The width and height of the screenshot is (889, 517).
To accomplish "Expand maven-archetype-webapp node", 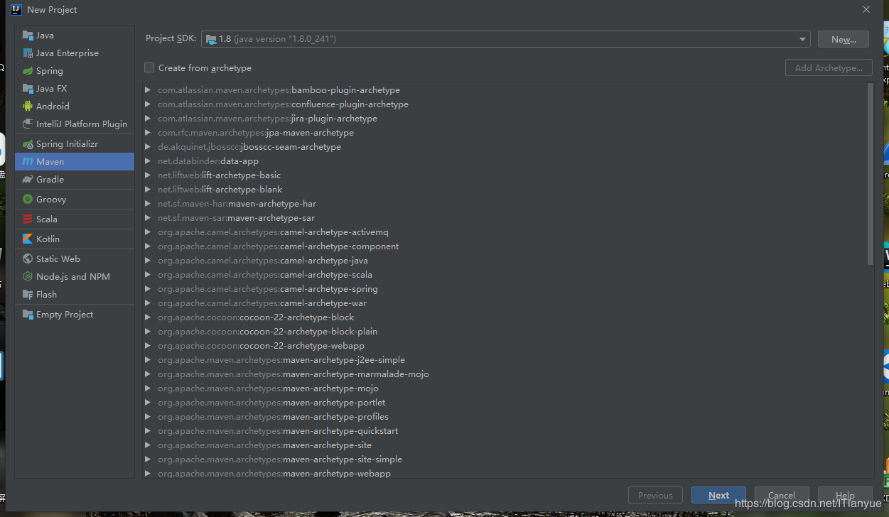I will [x=148, y=474].
